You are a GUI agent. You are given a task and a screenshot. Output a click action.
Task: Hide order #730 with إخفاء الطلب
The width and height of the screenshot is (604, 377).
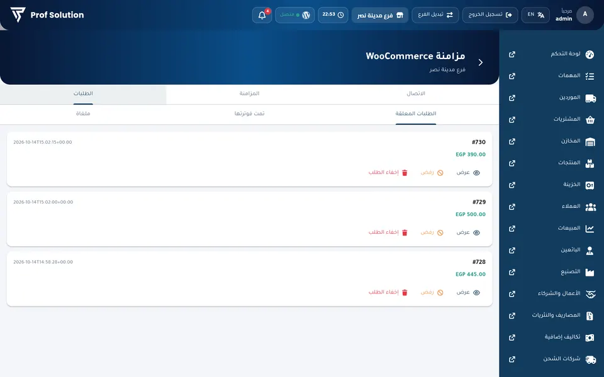388,173
